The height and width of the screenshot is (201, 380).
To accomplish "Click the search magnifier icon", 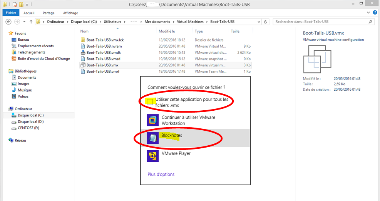I will coord(370,22).
